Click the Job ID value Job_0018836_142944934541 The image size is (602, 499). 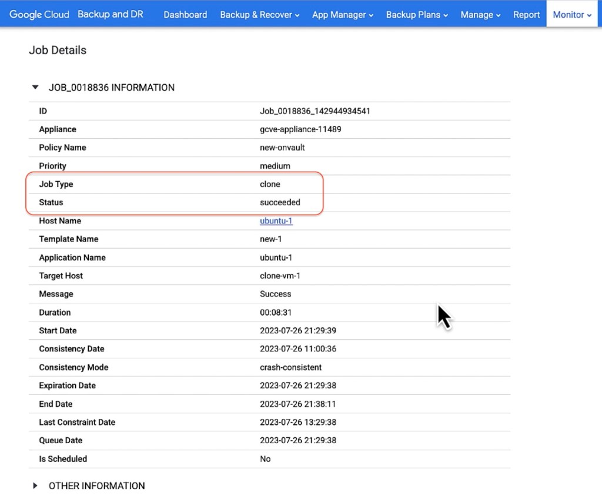[315, 111]
